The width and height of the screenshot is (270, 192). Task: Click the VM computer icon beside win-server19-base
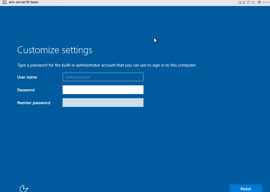pyautogui.click(x=5, y=2)
